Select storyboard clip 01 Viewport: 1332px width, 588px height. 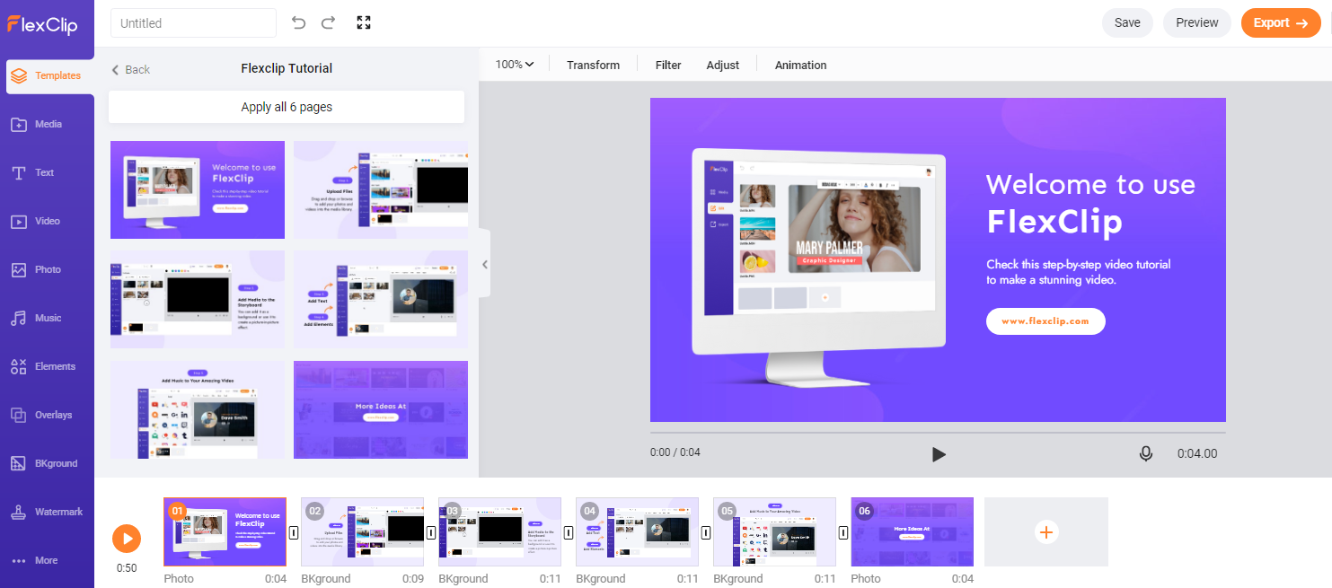(x=225, y=531)
